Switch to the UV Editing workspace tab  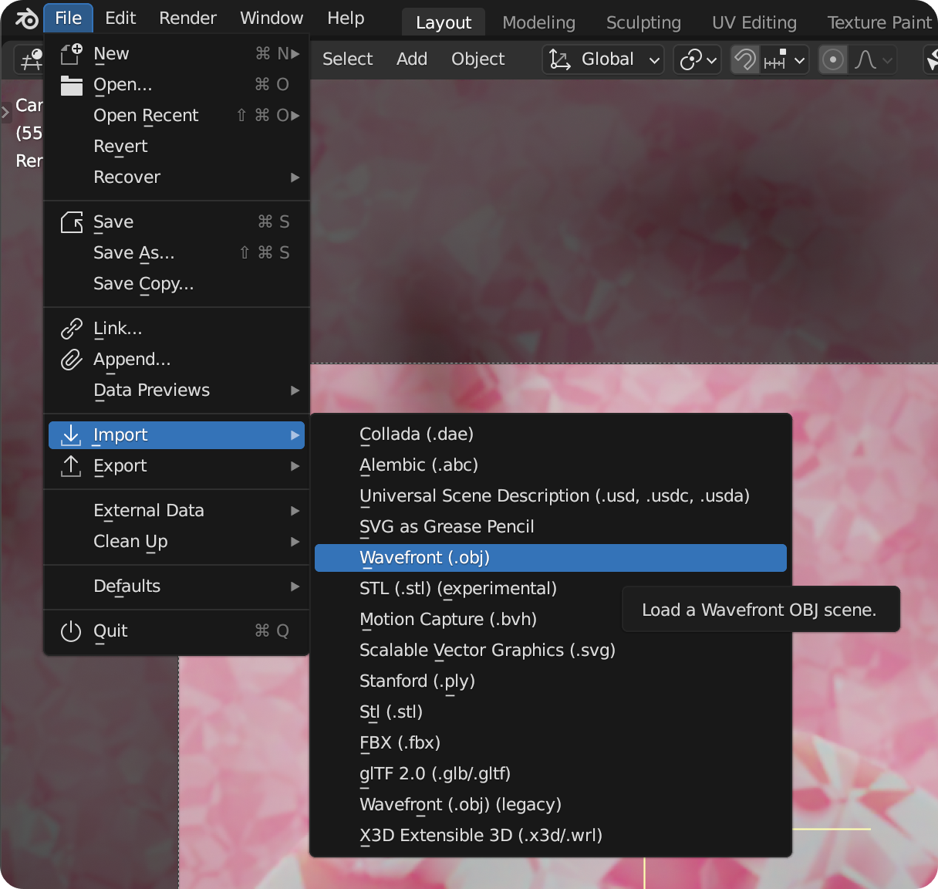pos(754,22)
